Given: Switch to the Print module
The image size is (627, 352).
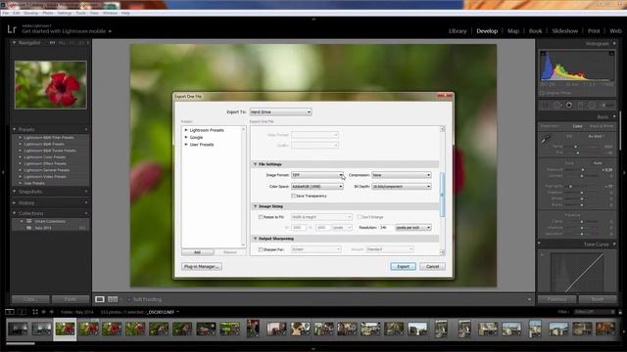Looking at the screenshot, I should [594, 30].
